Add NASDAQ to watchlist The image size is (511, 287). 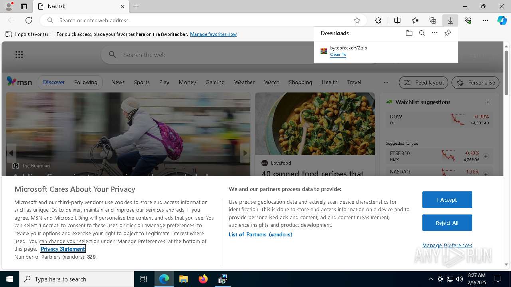(486, 174)
